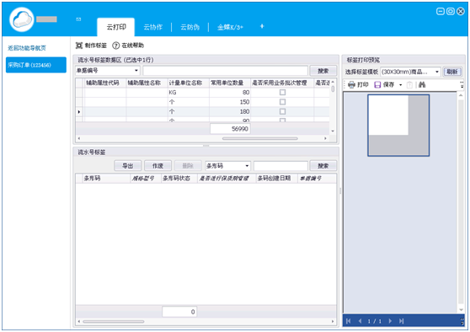
Task: Click the plus add-tab icon
Action: tap(262, 26)
